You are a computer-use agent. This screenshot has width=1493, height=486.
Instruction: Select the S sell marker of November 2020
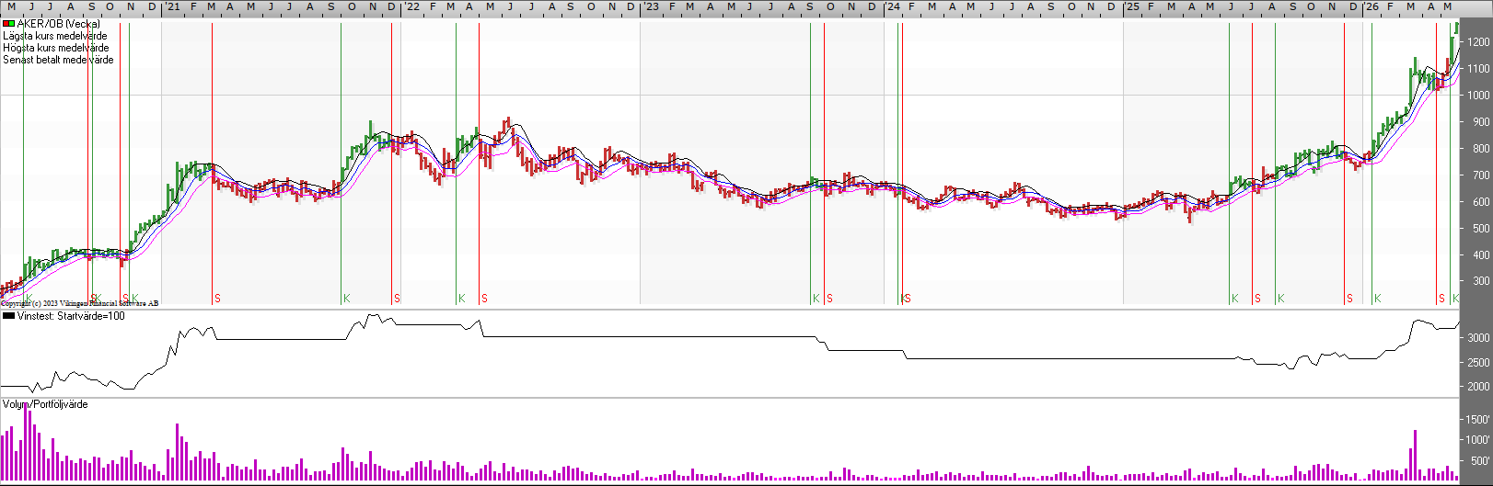(125, 299)
